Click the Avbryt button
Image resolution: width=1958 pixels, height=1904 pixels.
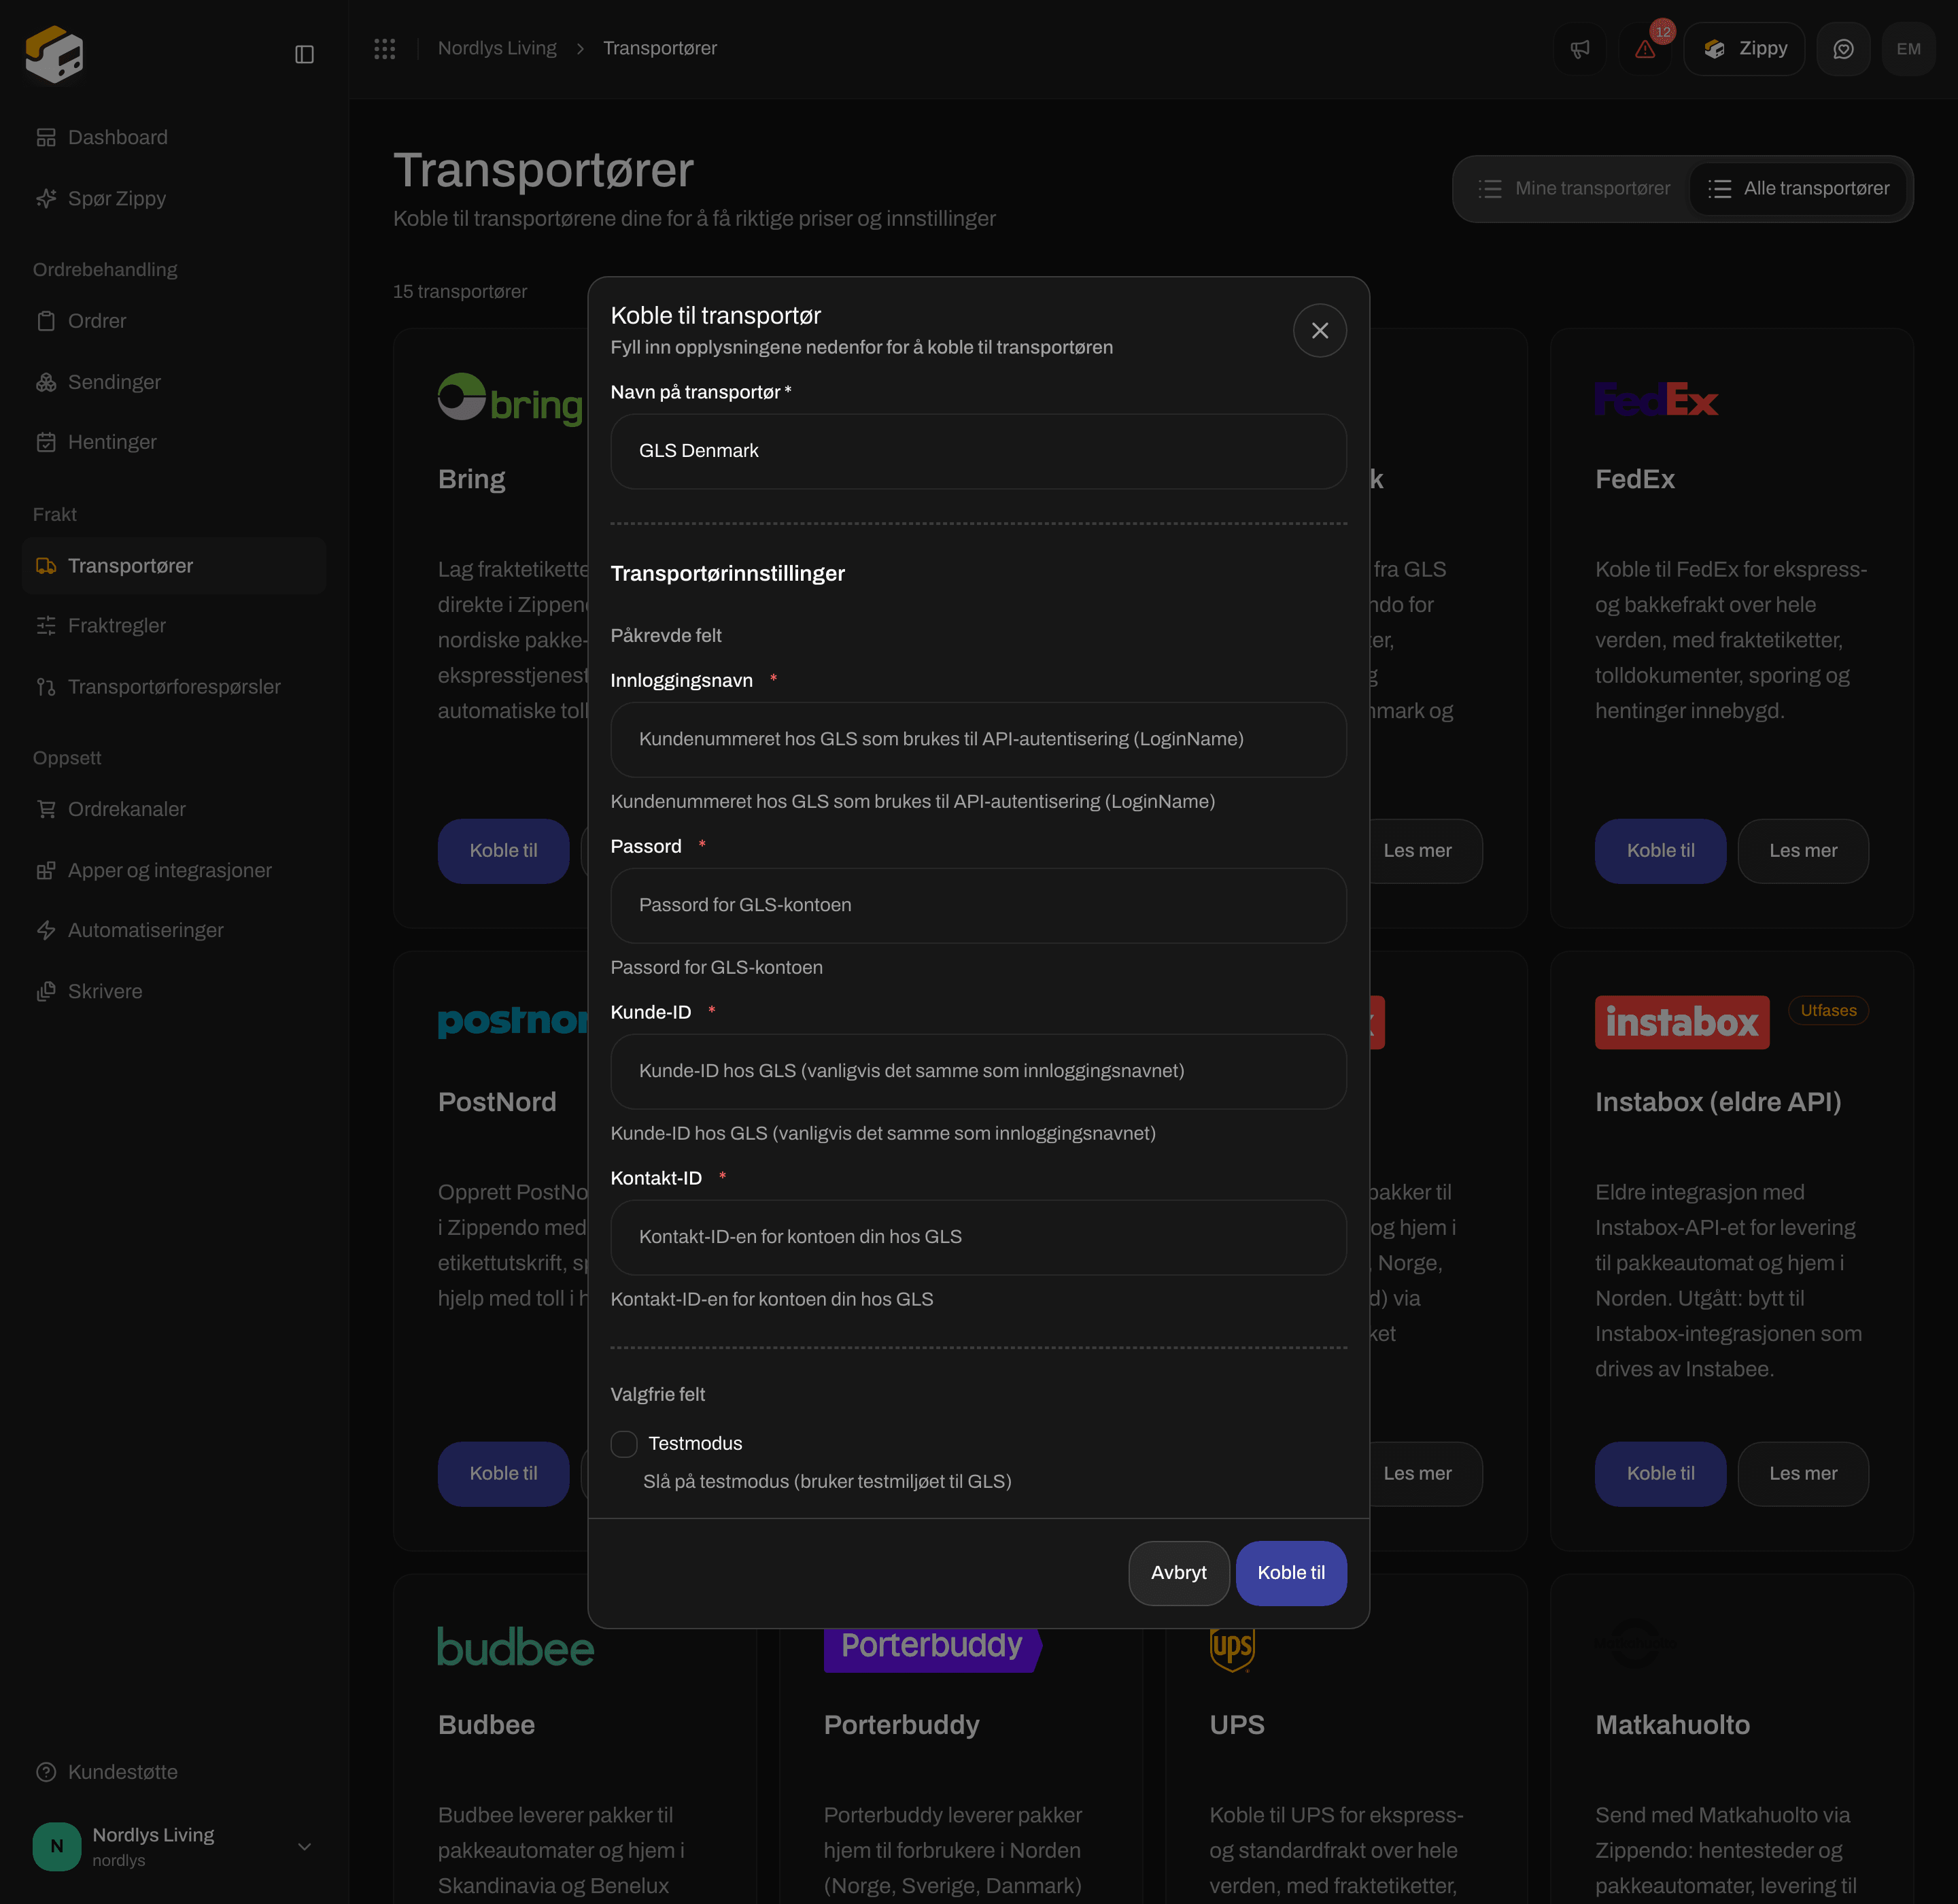coord(1178,1572)
